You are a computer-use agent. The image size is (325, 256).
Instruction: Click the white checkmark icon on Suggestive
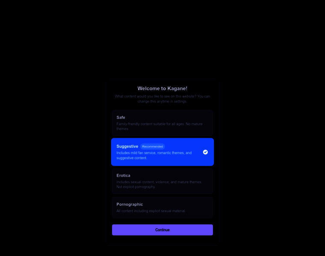205,152
